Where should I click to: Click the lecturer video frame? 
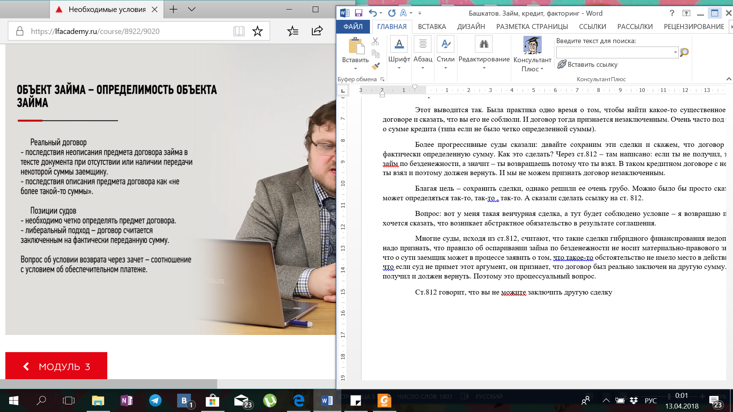point(170,190)
